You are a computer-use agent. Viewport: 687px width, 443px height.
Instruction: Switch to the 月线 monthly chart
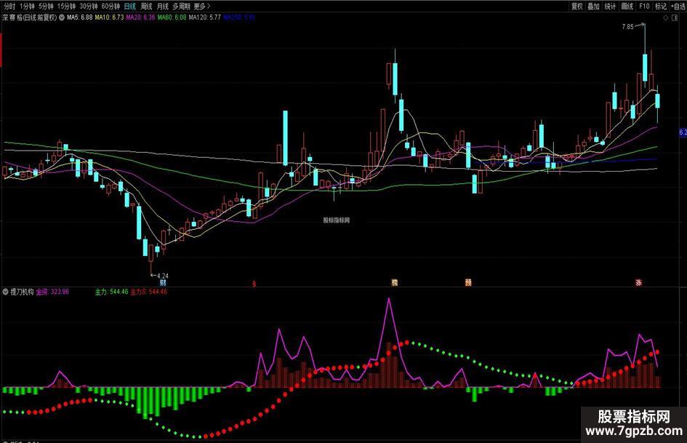click(x=163, y=6)
